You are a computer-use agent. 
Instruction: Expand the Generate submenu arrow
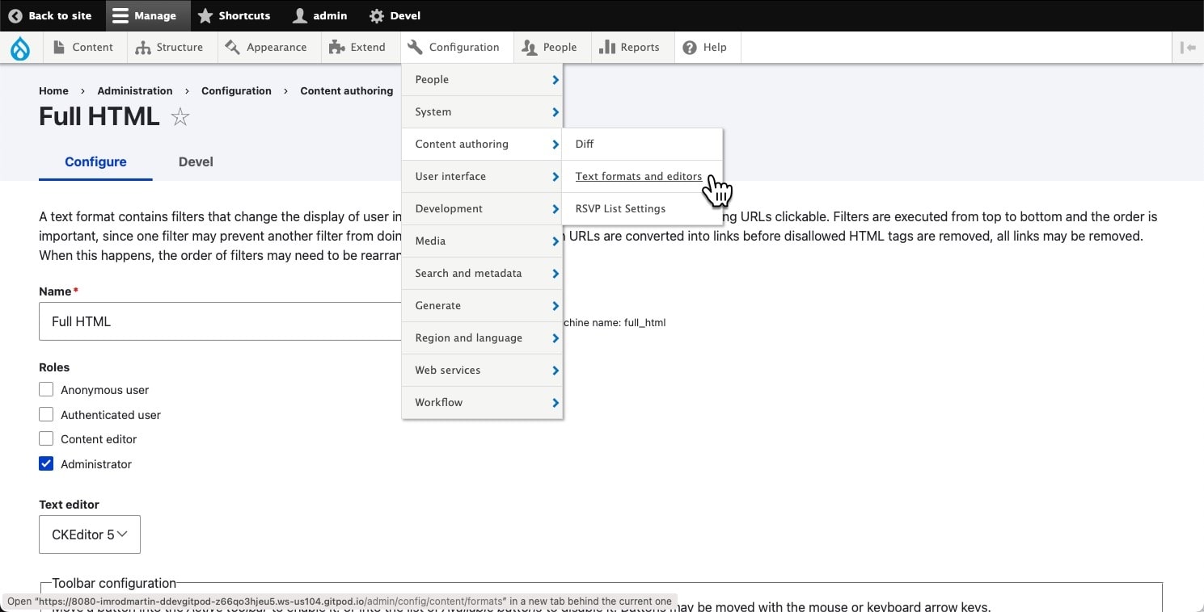coord(556,305)
